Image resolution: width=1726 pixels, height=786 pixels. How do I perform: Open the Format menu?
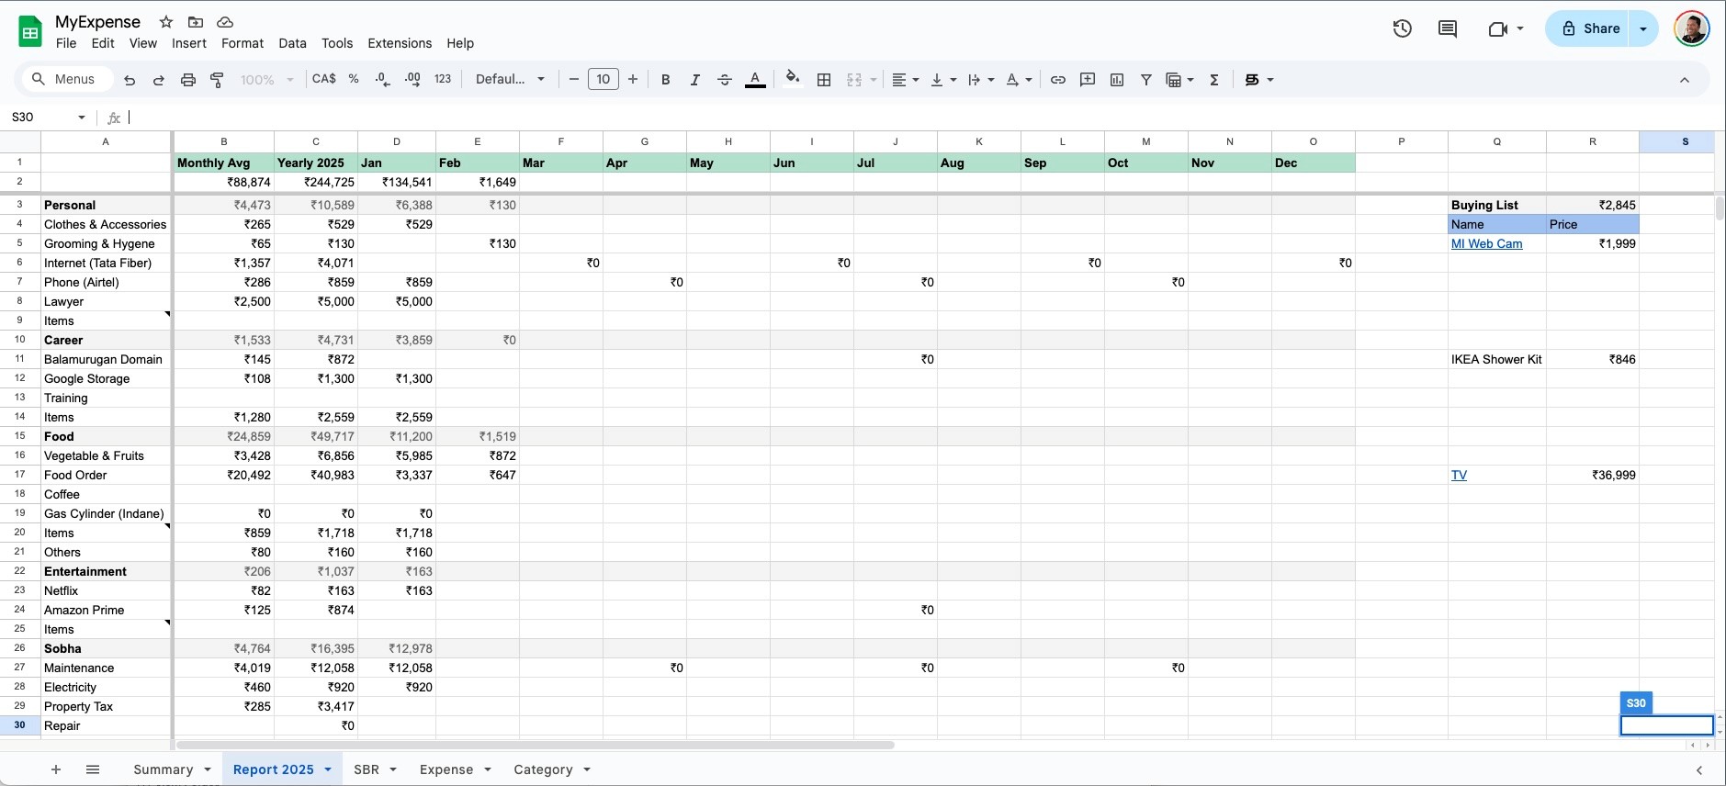(243, 43)
